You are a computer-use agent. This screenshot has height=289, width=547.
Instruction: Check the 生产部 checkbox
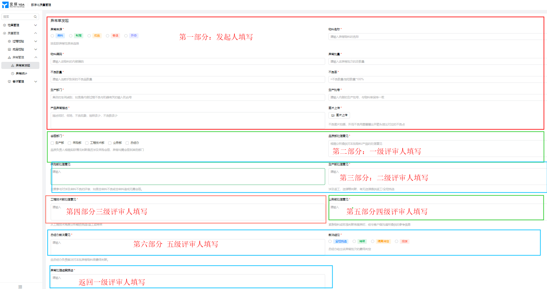(52, 143)
